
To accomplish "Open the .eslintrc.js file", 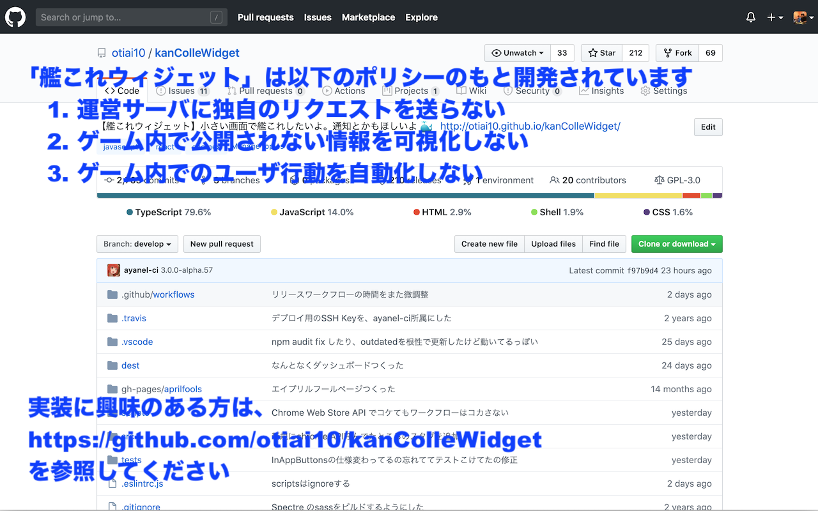I will pos(143,484).
